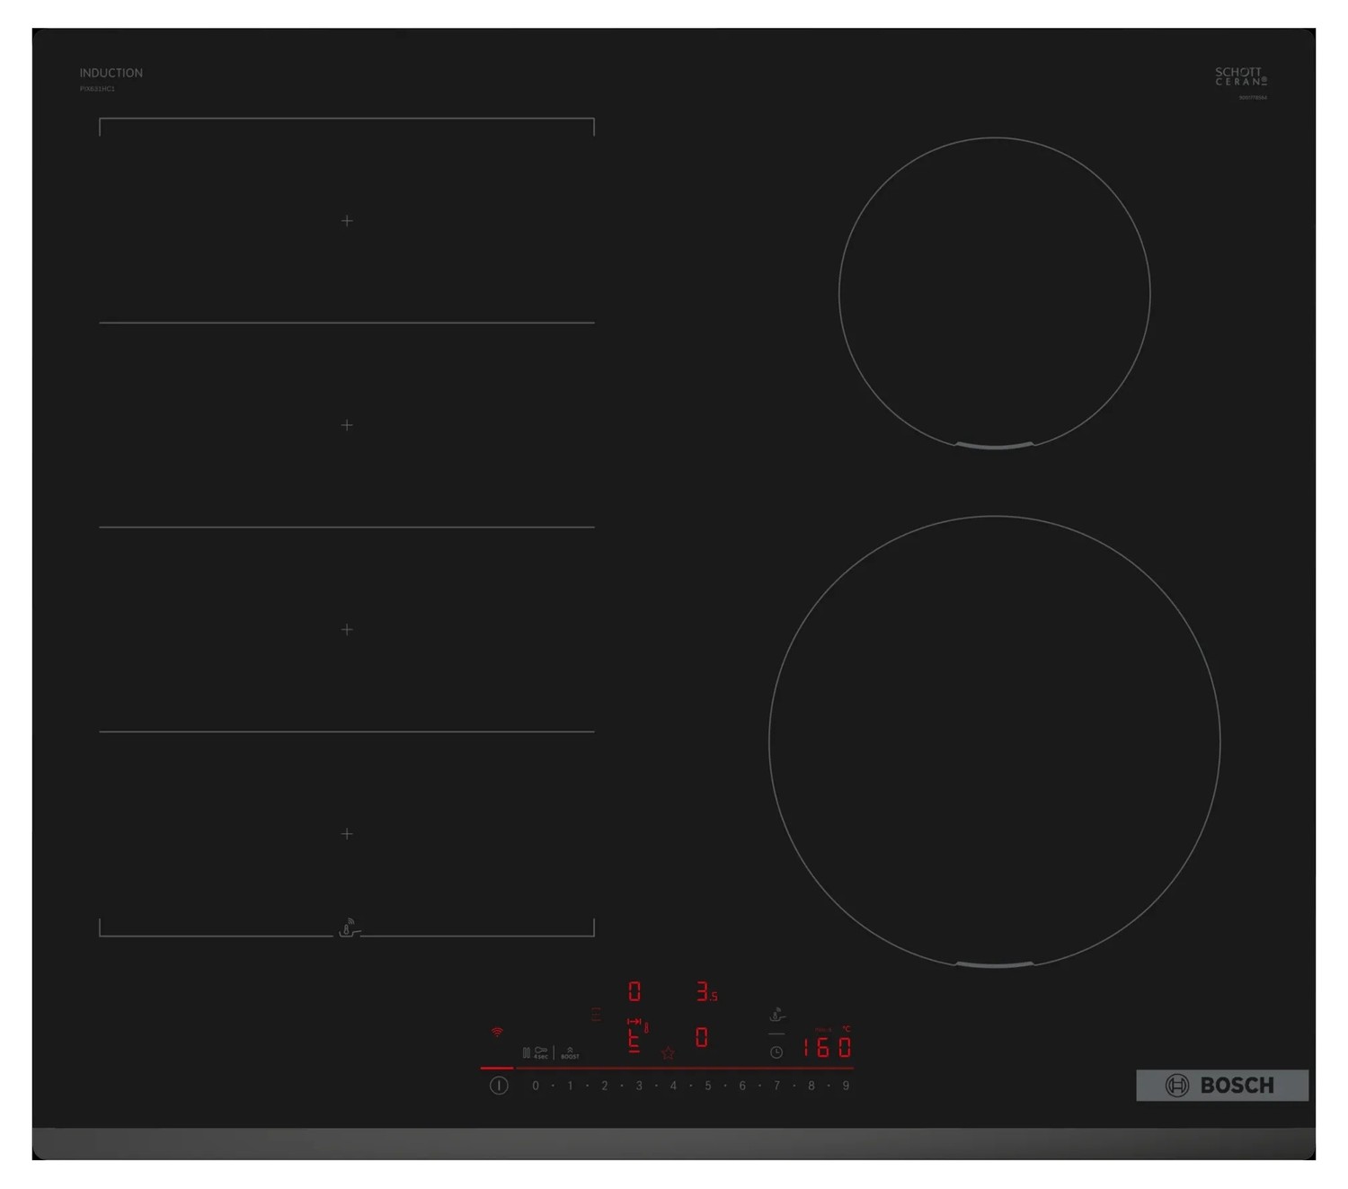This screenshot has width=1348, height=1189.
Task: Click the SCHOTT CERAN logo
Action: [1240, 76]
